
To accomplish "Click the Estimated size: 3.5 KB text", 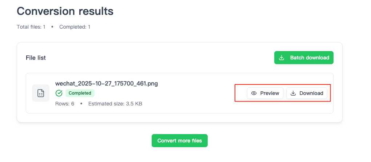I will [115, 104].
